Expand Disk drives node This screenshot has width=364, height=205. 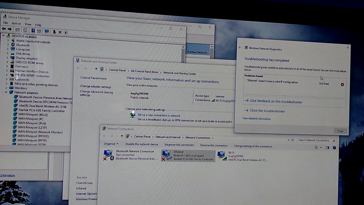(x=8, y=53)
